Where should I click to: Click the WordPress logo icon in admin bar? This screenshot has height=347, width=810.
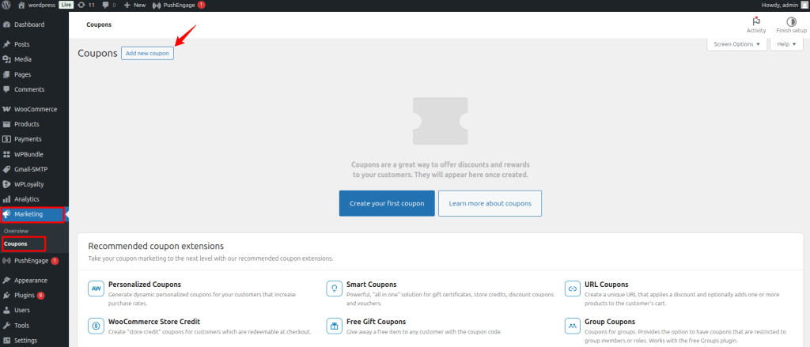(x=6, y=5)
